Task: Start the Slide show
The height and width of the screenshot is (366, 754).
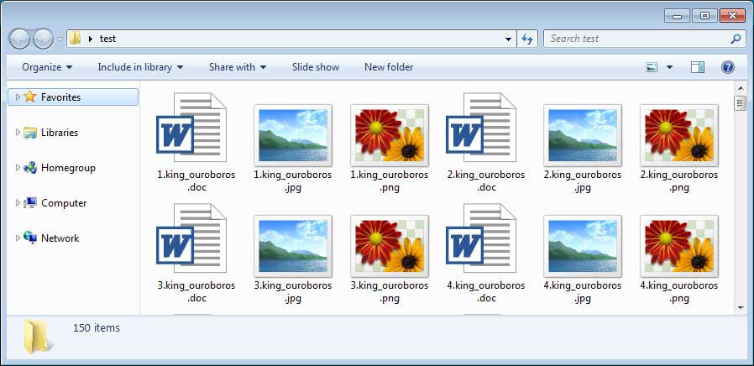Action: click(316, 67)
